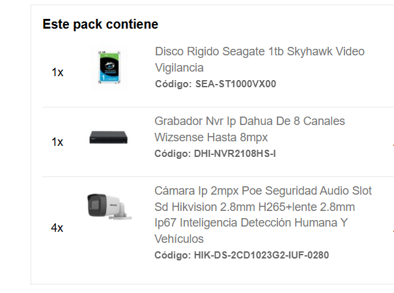The height and width of the screenshot is (293, 394).
Task: Click the Código label of the Hikvision camera
Action: pyautogui.click(x=173, y=255)
